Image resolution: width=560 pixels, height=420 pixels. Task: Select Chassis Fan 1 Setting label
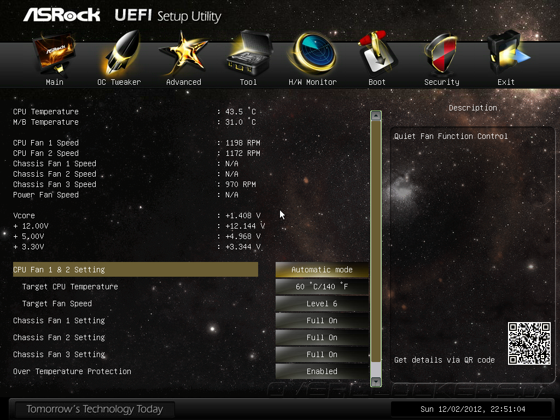[x=59, y=320]
